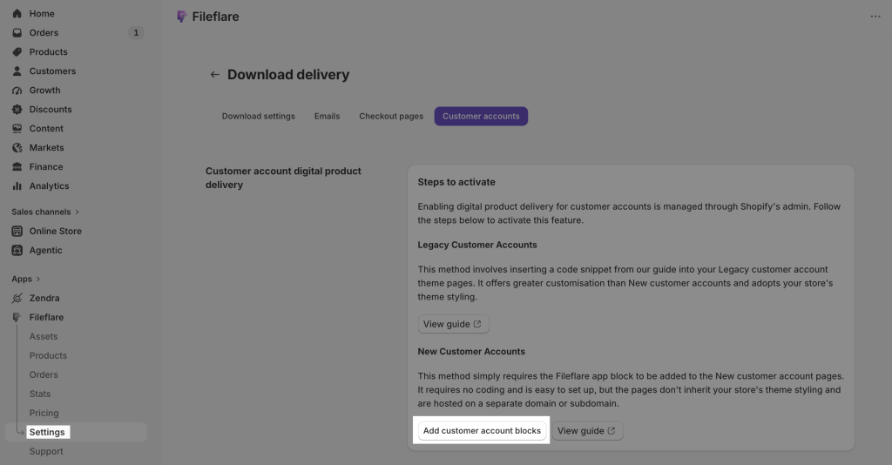Image resolution: width=892 pixels, height=465 pixels.
Task: Open Fileflare Orders submenu
Action: [x=44, y=374]
